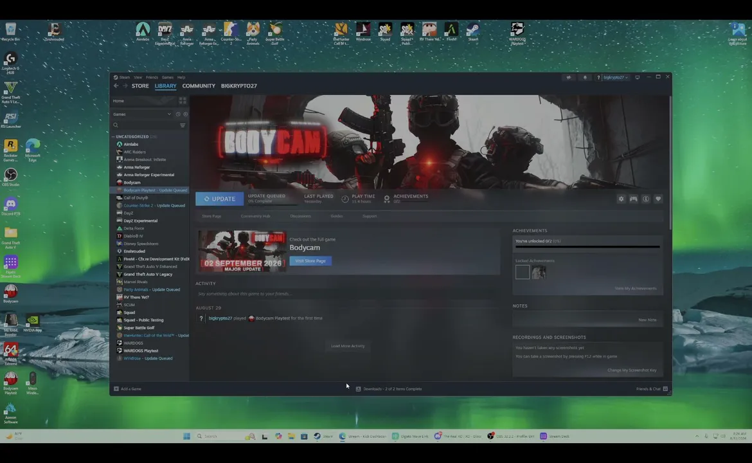Click the library search field
752x463 pixels.
coord(145,125)
